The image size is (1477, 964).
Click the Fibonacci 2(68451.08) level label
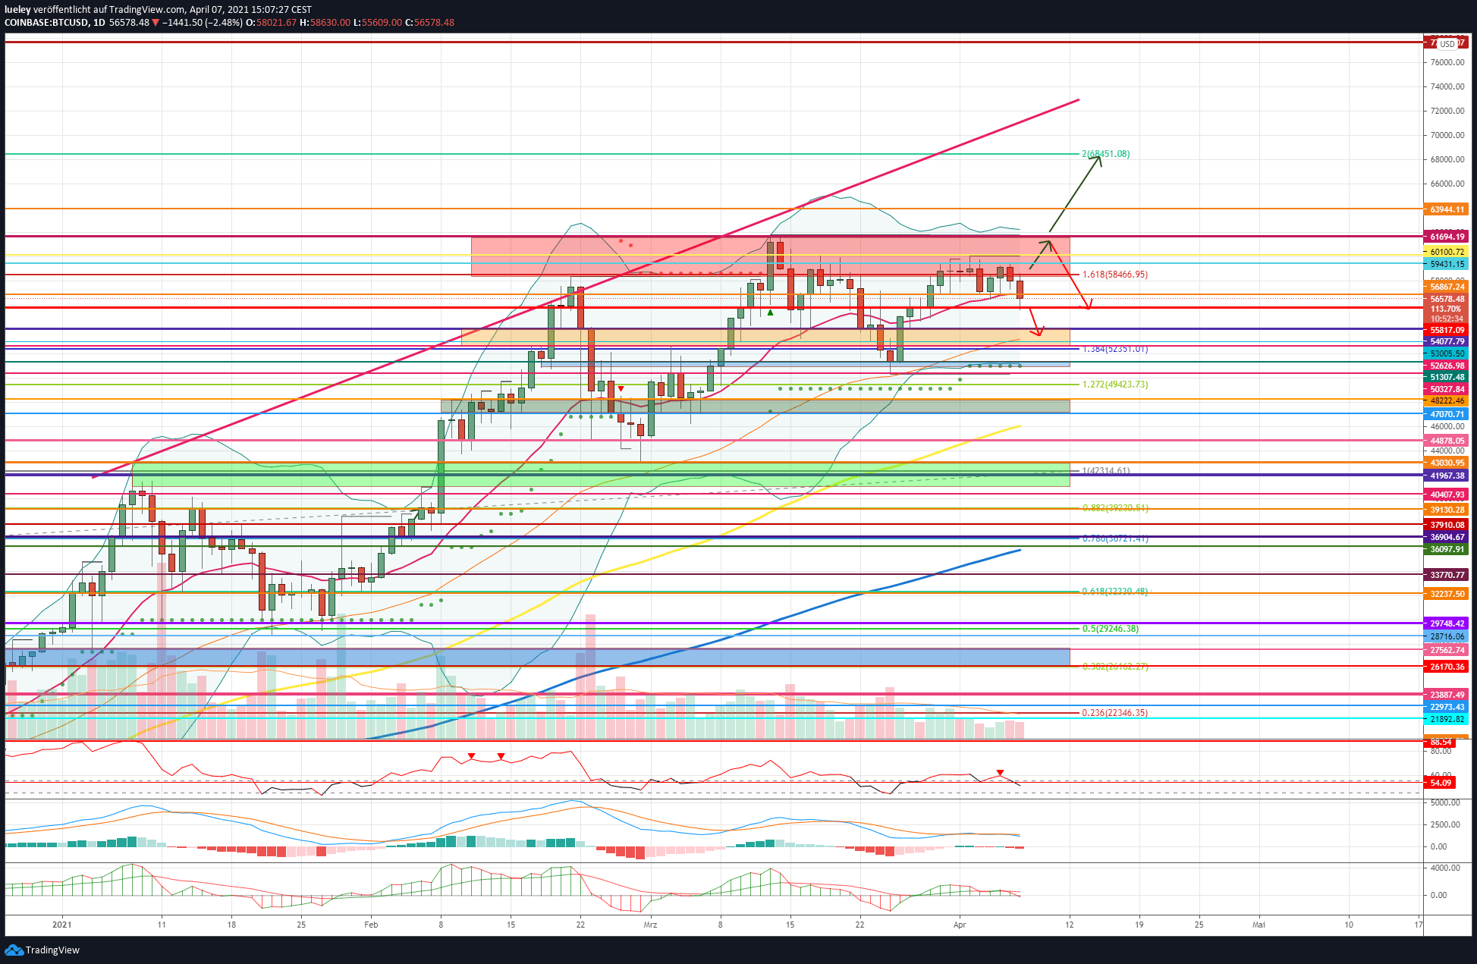1105,154
